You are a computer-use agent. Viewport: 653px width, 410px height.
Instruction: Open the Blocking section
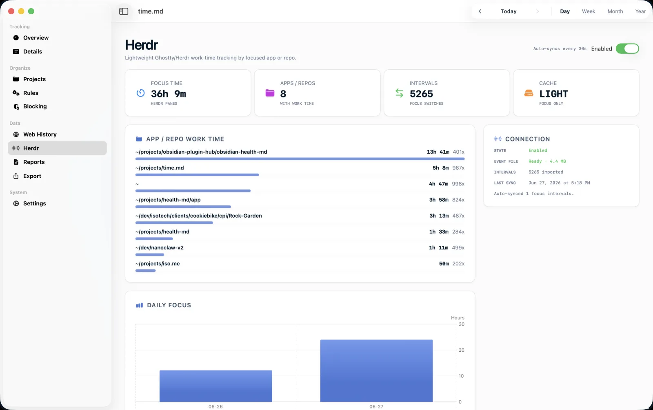(57, 106)
